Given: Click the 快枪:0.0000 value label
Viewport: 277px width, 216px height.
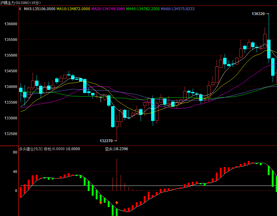Looking at the screenshot, I should pos(54,149).
